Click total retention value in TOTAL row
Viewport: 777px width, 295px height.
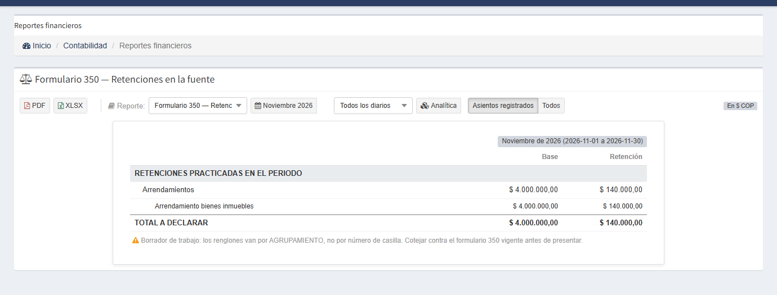[621, 223]
